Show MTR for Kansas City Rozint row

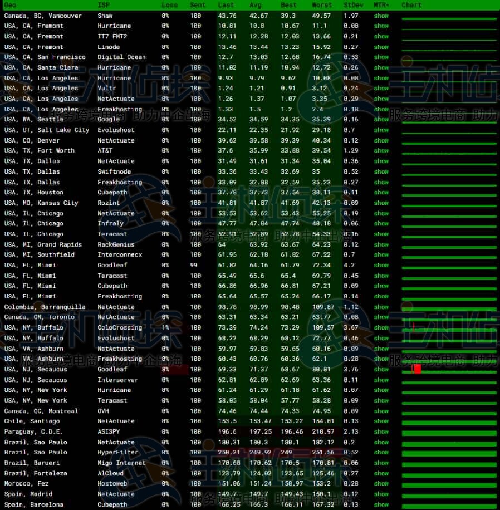(381, 203)
